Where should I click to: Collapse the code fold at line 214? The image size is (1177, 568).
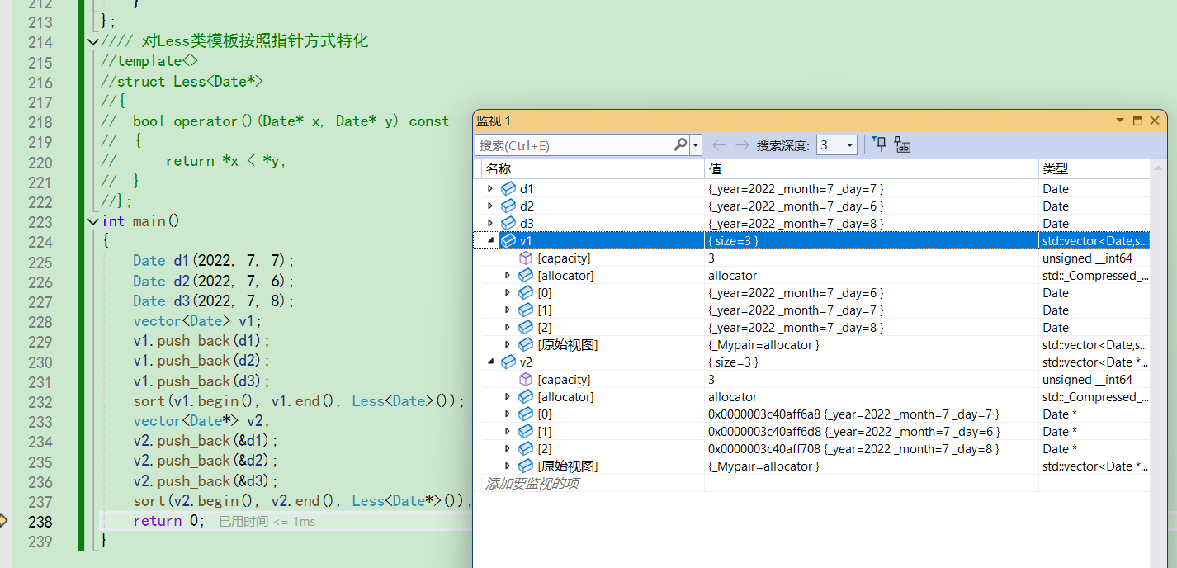click(x=92, y=41)
